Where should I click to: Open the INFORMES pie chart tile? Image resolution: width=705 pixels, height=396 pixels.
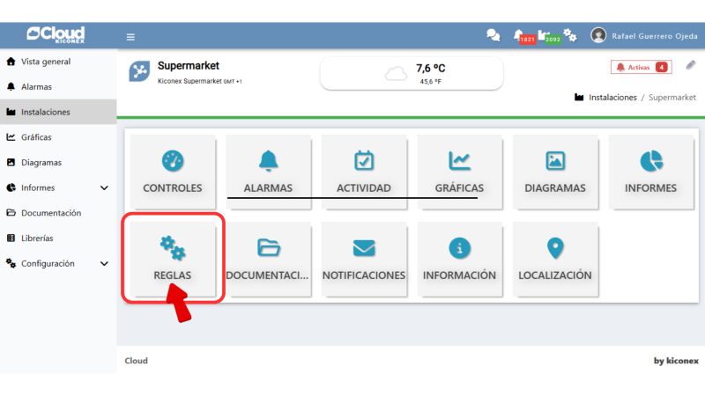point(650,172)
